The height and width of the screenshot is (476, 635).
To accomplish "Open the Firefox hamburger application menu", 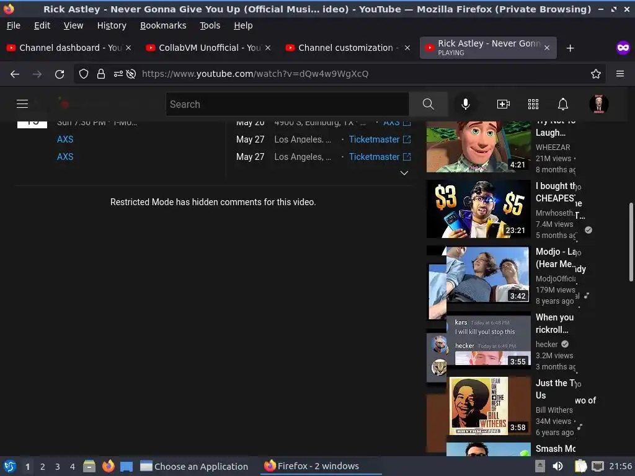I will [620, 74].
